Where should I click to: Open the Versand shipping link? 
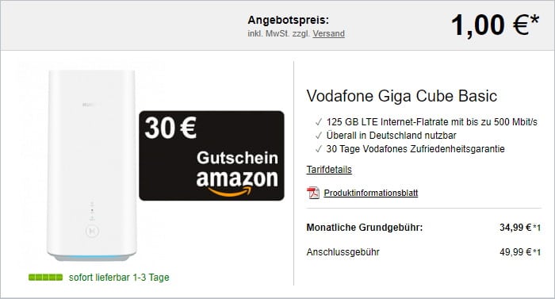(x=328, y=33)
